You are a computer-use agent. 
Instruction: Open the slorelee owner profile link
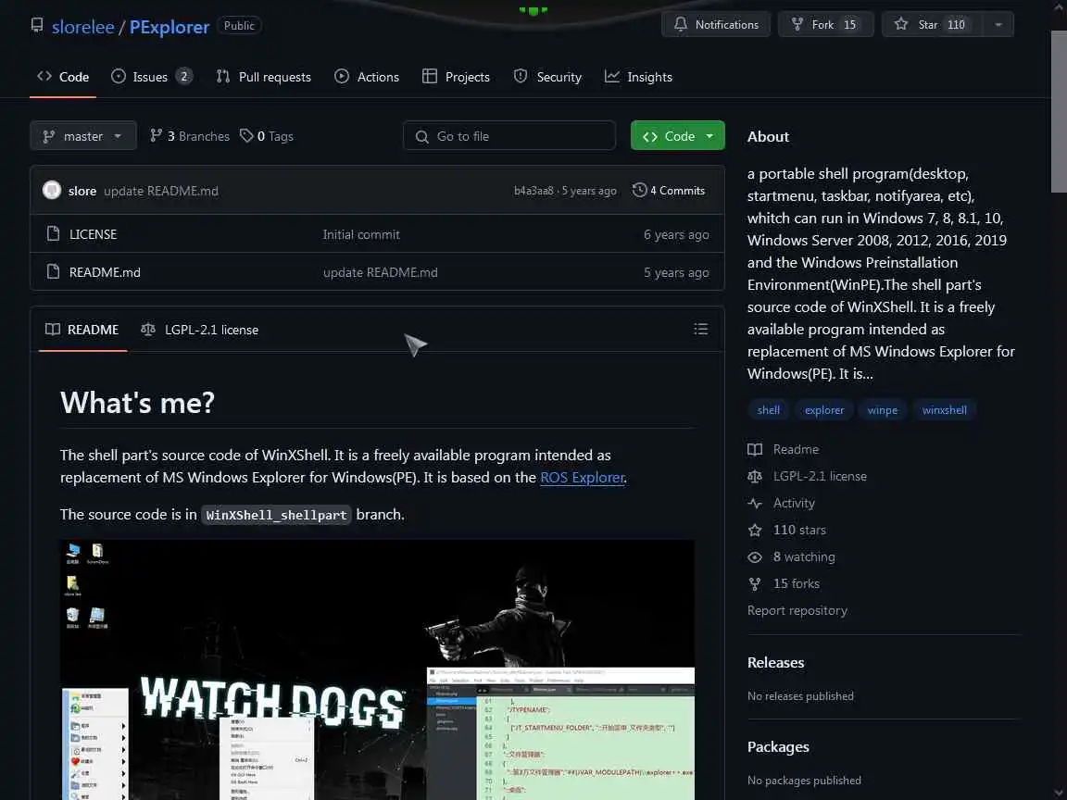(83, 27)
